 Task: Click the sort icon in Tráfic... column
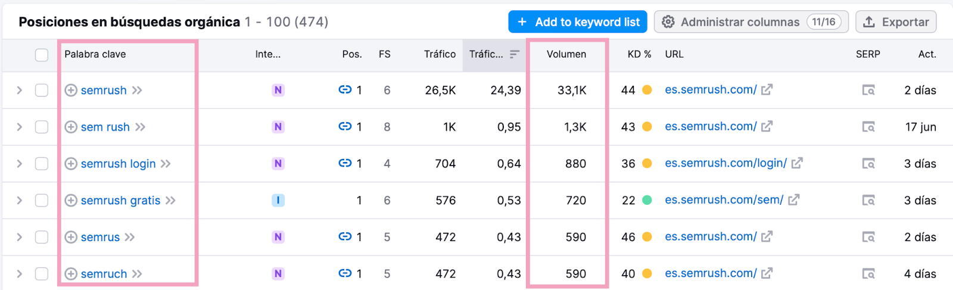(x=515, y=54)
